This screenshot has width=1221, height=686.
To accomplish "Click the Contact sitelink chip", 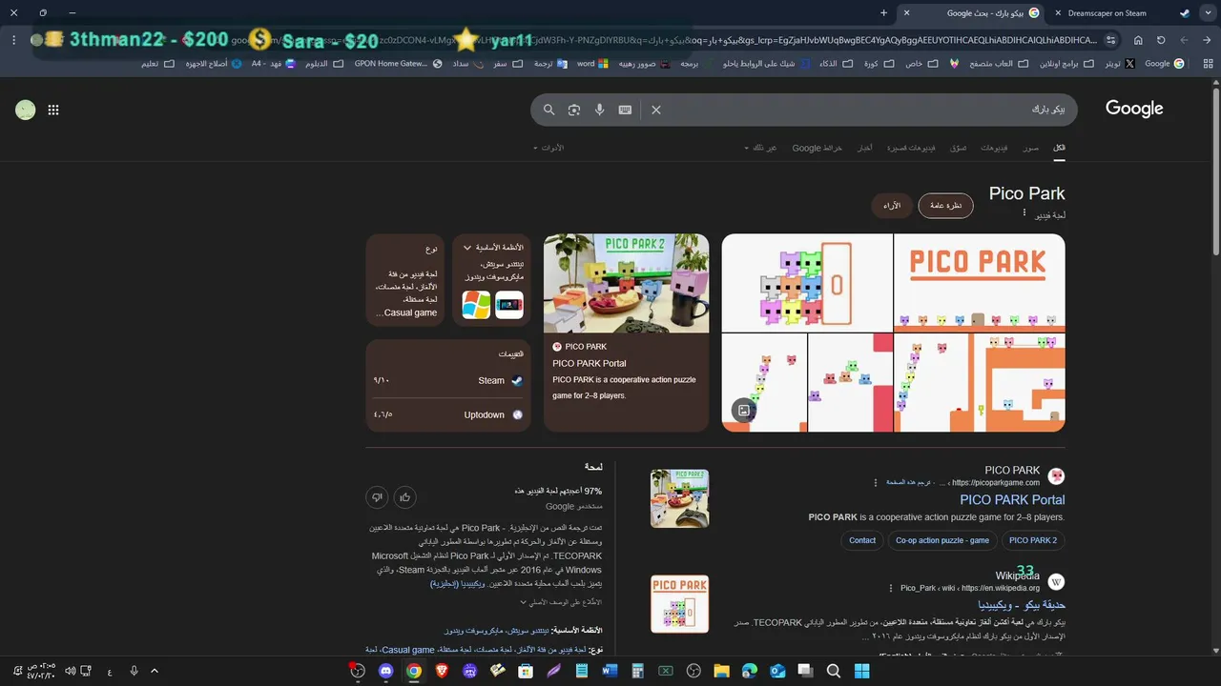I will pos(862,540).
